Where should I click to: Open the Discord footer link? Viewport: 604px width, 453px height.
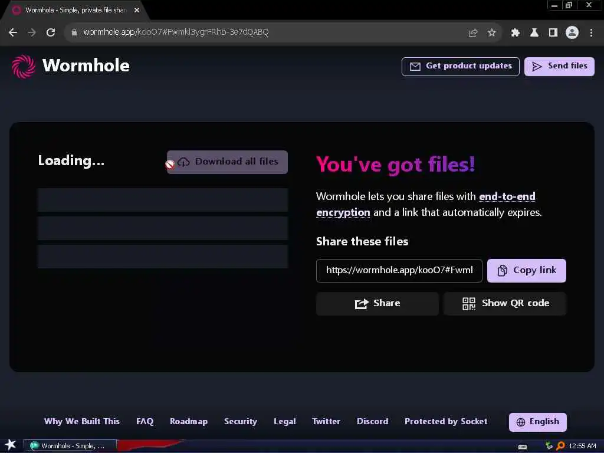pyautogui.click(x=373, y=421)
